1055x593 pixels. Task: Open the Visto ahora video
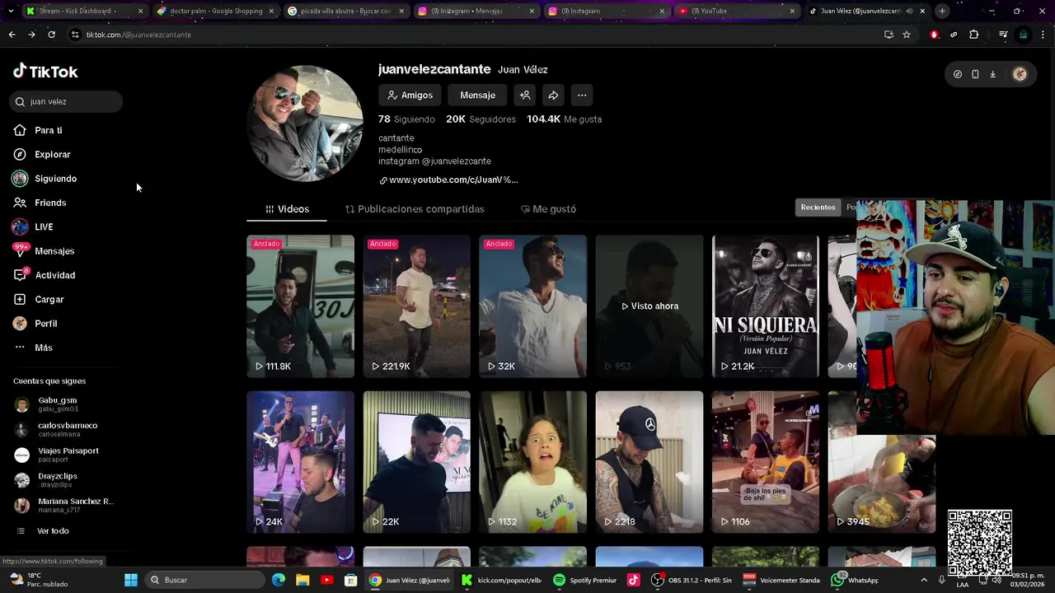pos(649,306)
